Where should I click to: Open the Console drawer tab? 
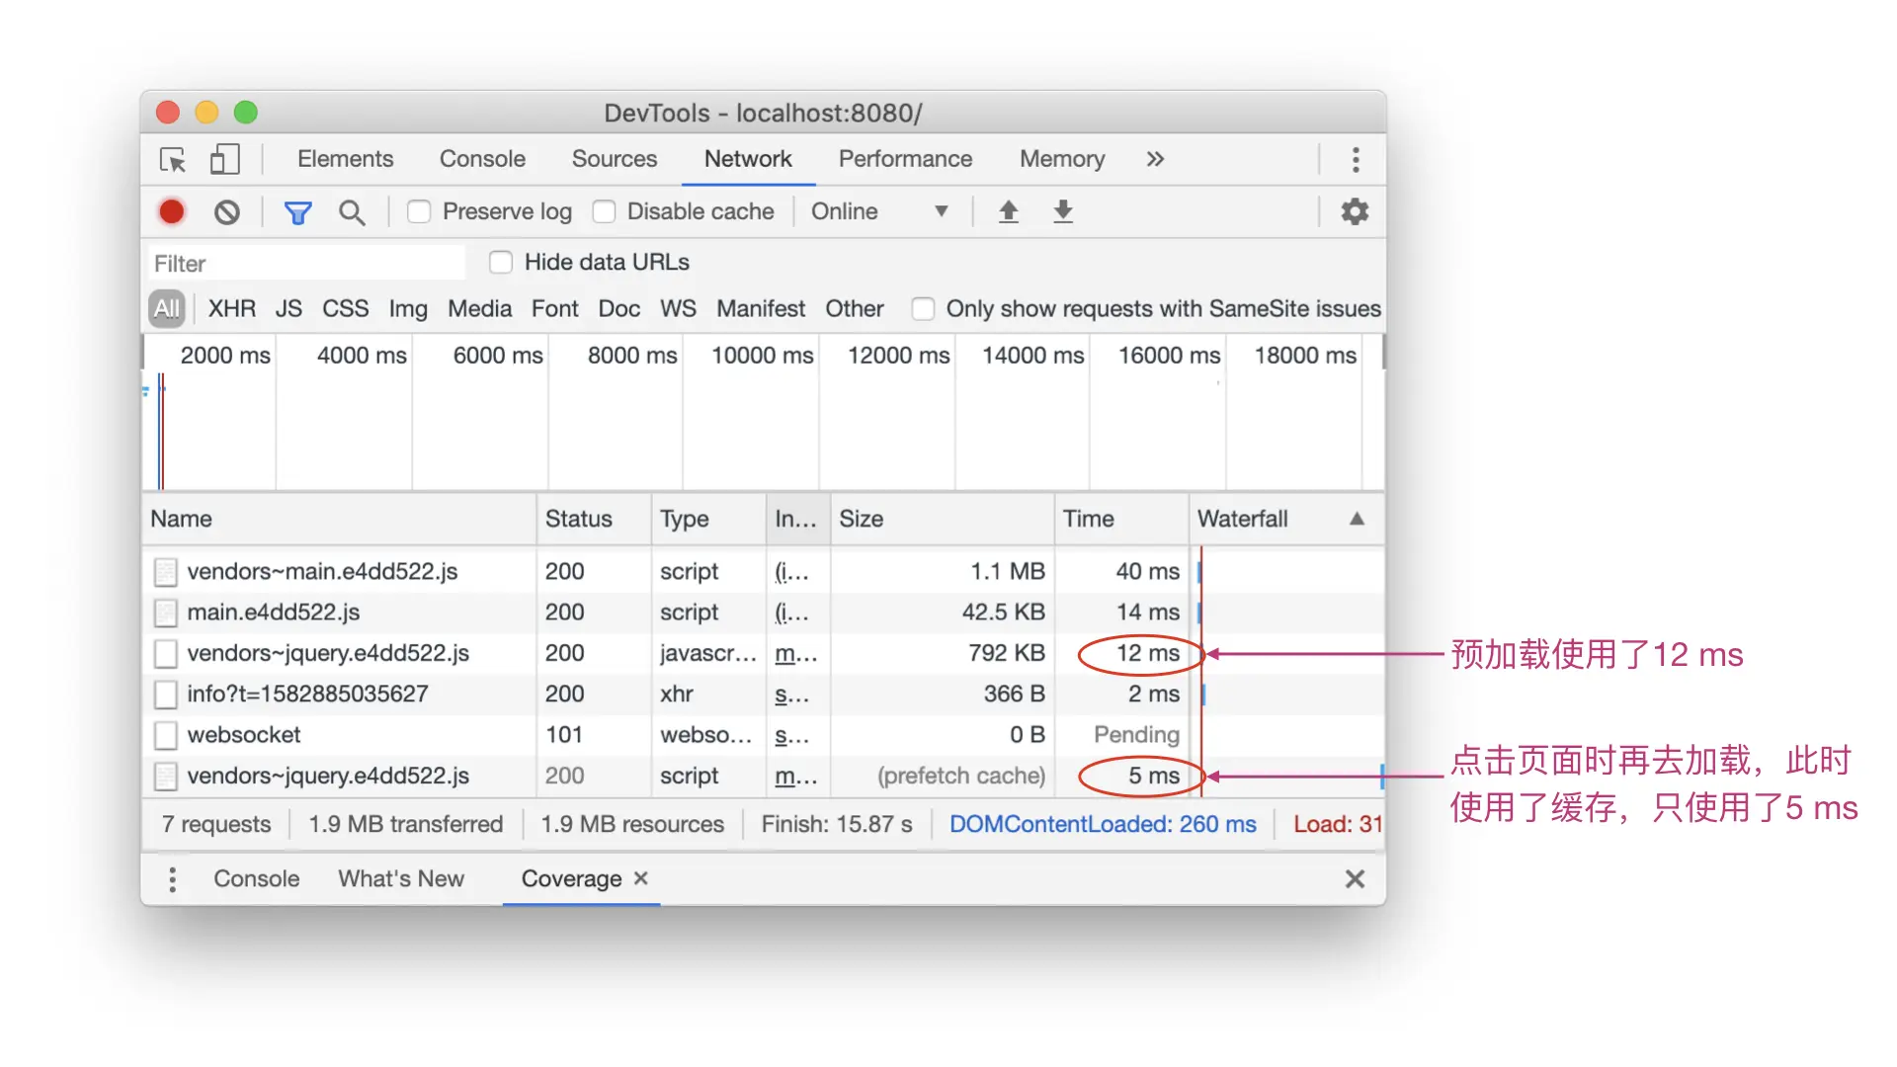[x=256, y=878]
